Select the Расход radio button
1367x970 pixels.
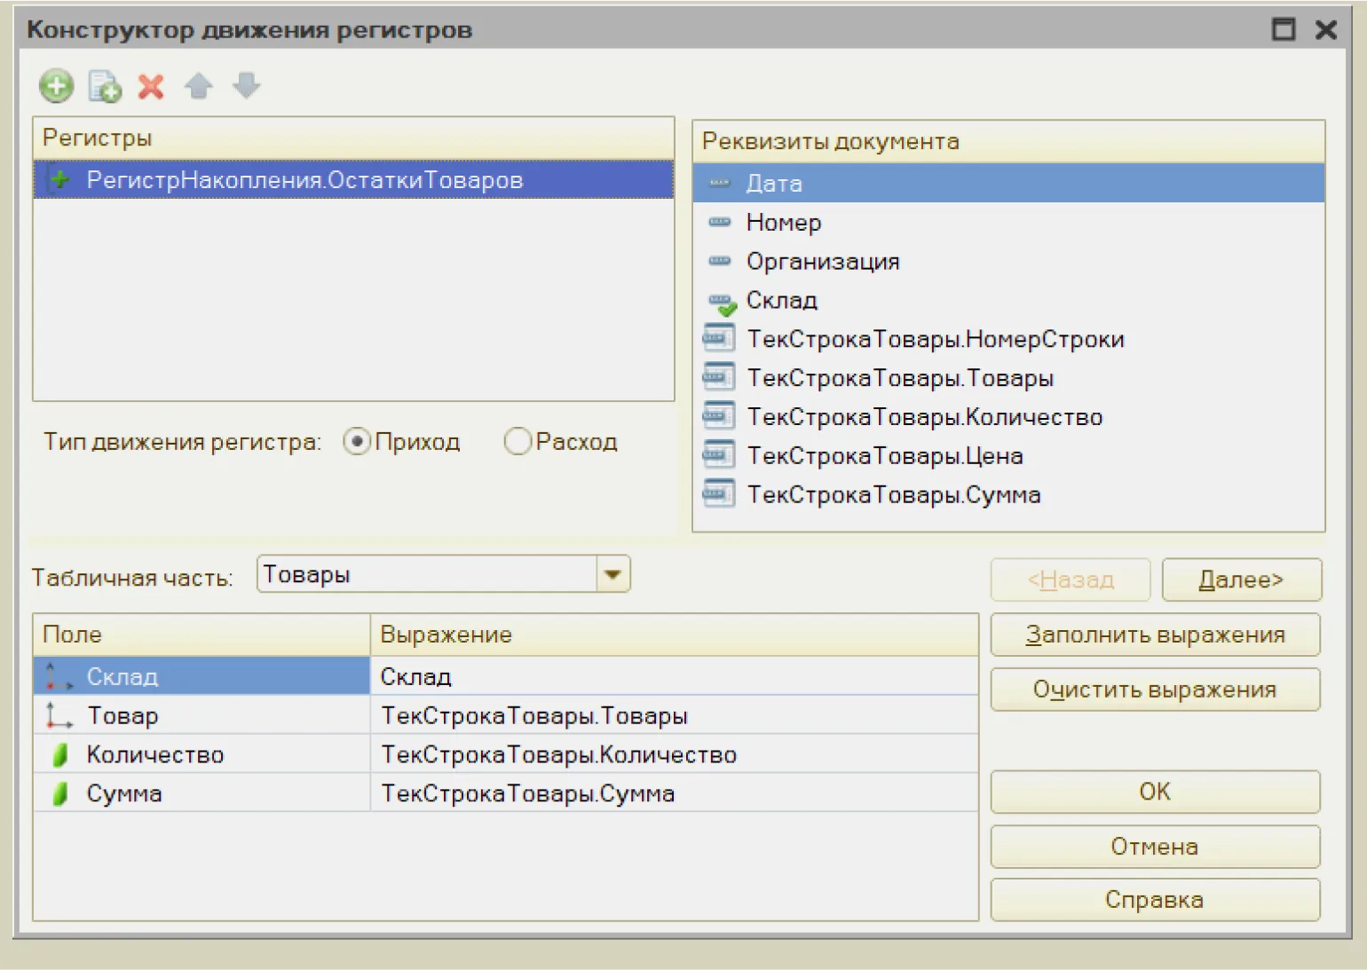[x=518, y=442]
